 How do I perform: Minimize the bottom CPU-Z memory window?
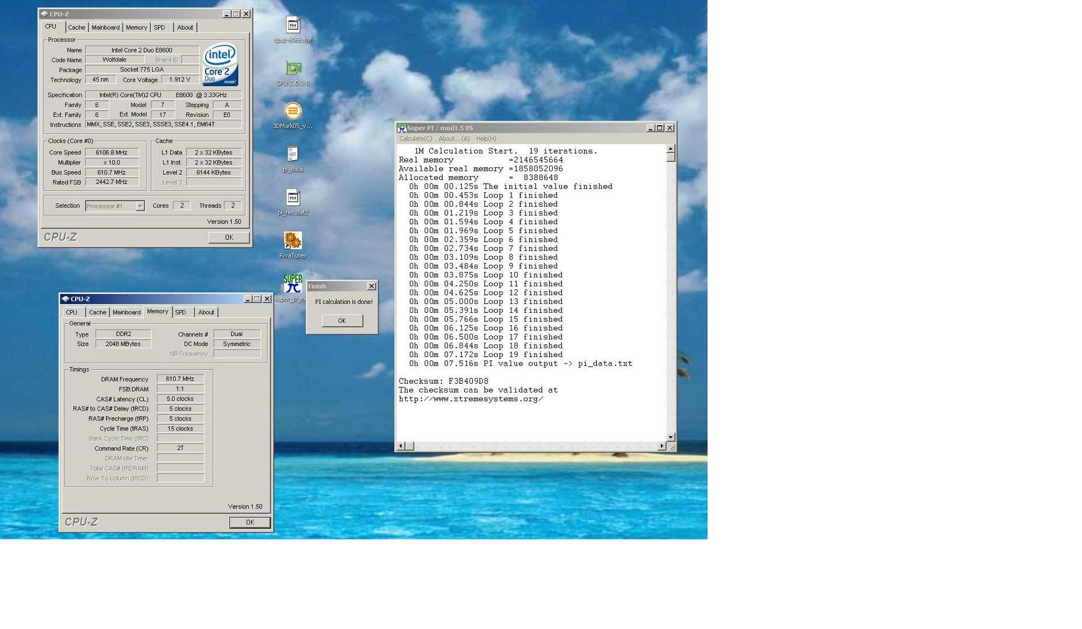coord(247,299)
